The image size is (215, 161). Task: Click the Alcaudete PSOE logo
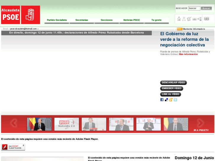click(11, 15)
